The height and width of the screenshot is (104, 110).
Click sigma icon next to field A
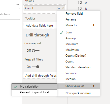pos(81,3)
